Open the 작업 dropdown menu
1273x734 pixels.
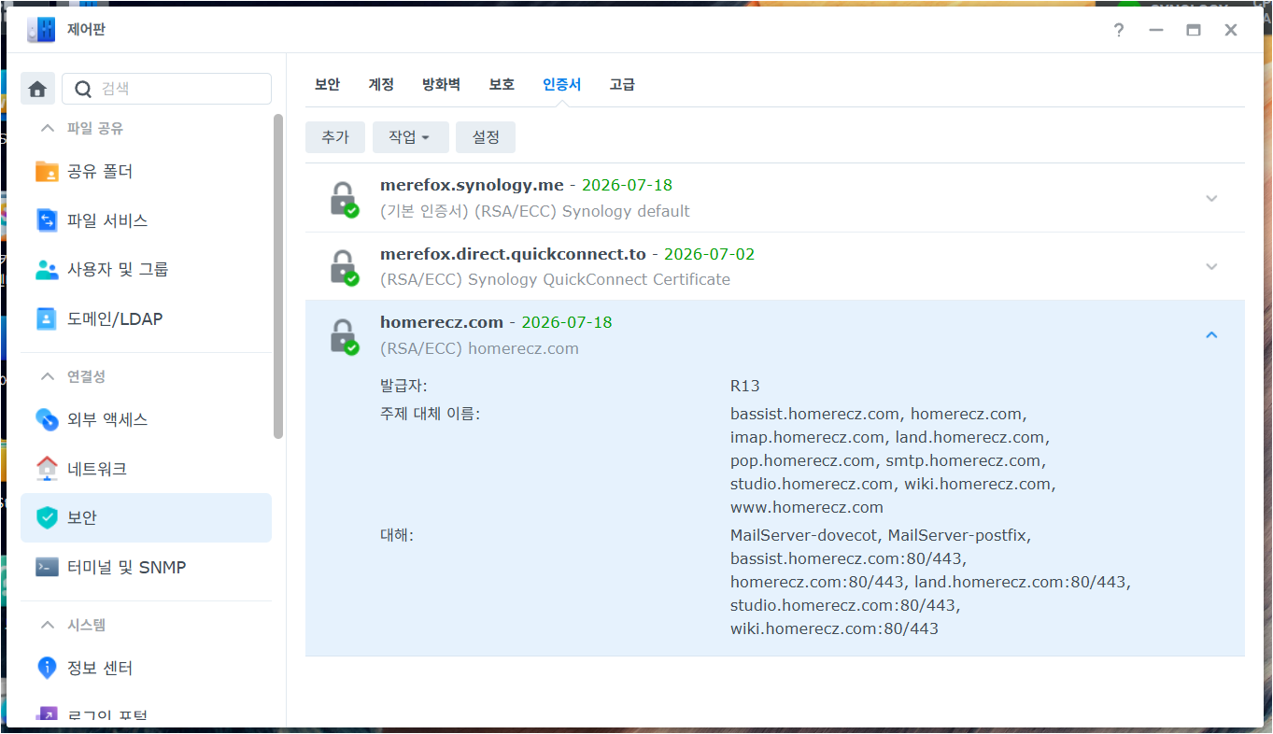pyautogui.click(x=410, y=136)
